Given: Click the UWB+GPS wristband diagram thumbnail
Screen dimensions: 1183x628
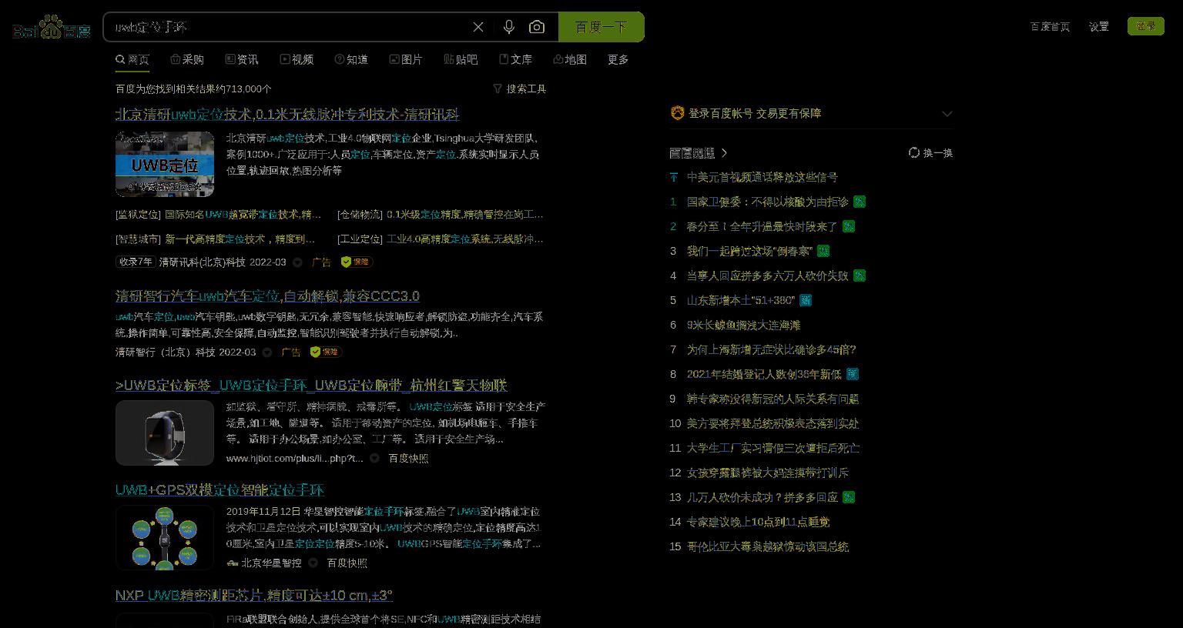Looking at the screenshot, I should 165,537.
